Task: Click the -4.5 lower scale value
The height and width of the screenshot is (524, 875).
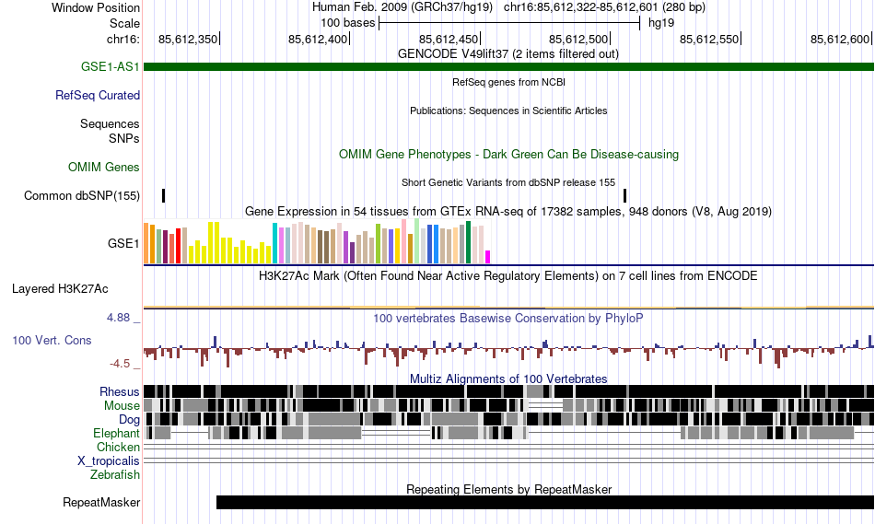Action: [x=120, y=364]
